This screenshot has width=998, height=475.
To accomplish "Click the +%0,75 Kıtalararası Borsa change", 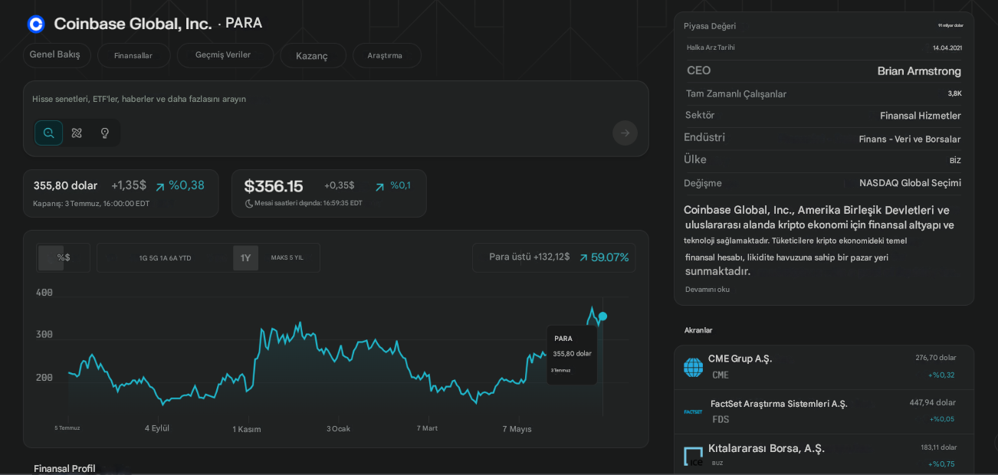I will point(941,464).
